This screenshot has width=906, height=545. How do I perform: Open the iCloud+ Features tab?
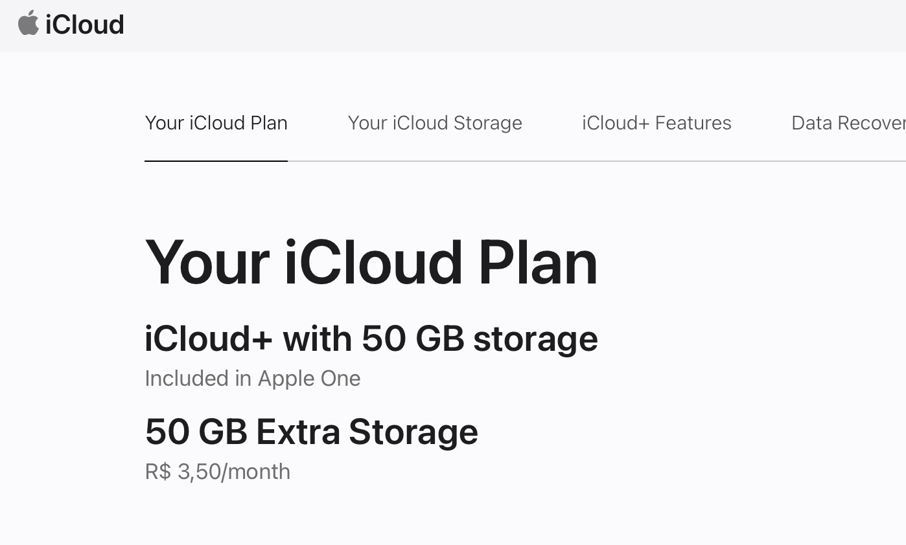656,123
